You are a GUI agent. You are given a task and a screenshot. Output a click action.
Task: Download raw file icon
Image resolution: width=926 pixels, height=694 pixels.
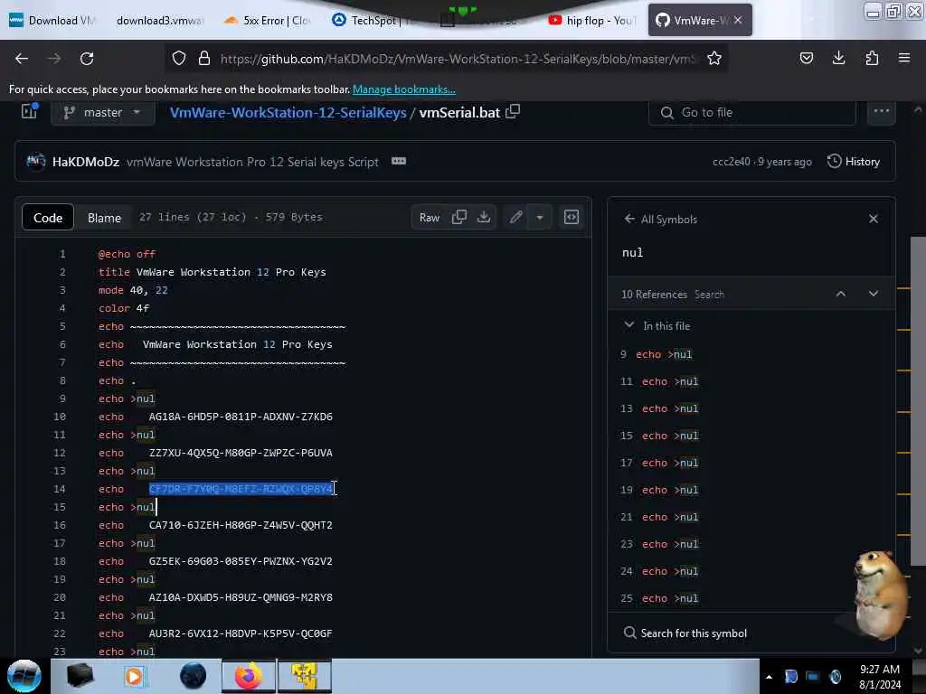pyautogui.click(x=484, y=217)
